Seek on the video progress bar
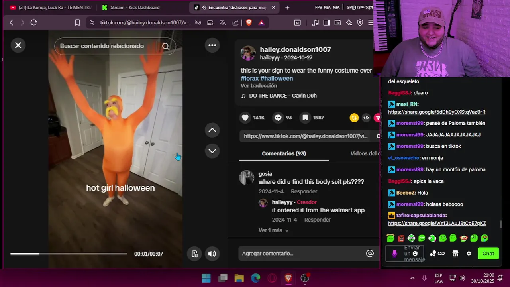Image resolution: width=510 pixels, height=287 pixels. pyautogui.click(x=69, y=254)
